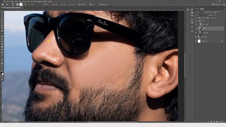This screenshot has width=226, height=127.
Task: Switch to the tab left of Layers
Action: click(197, 9)
